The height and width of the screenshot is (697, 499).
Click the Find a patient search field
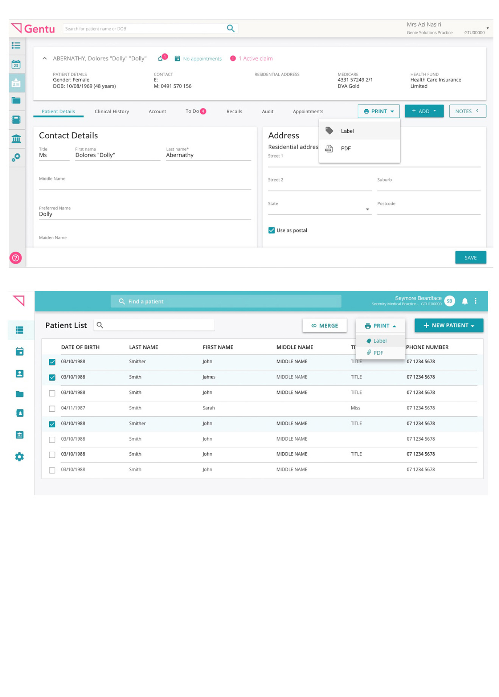(x=226, y=301)
